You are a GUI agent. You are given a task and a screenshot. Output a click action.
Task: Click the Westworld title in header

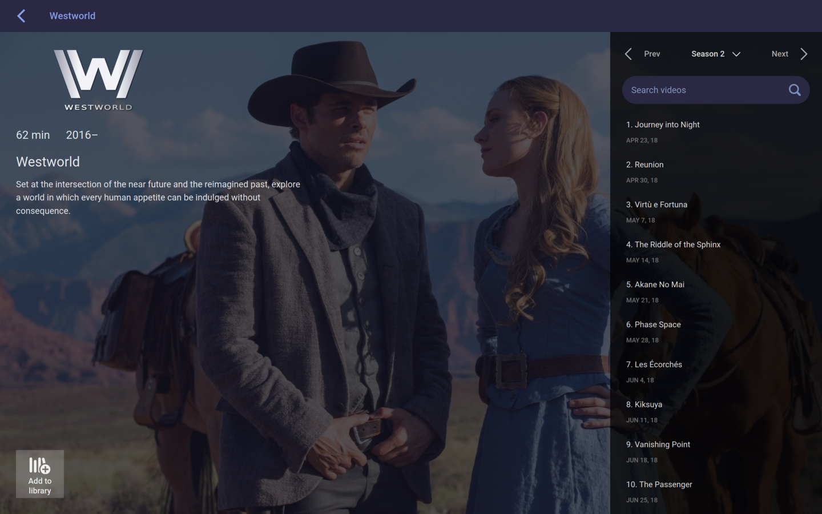[72, 16]
